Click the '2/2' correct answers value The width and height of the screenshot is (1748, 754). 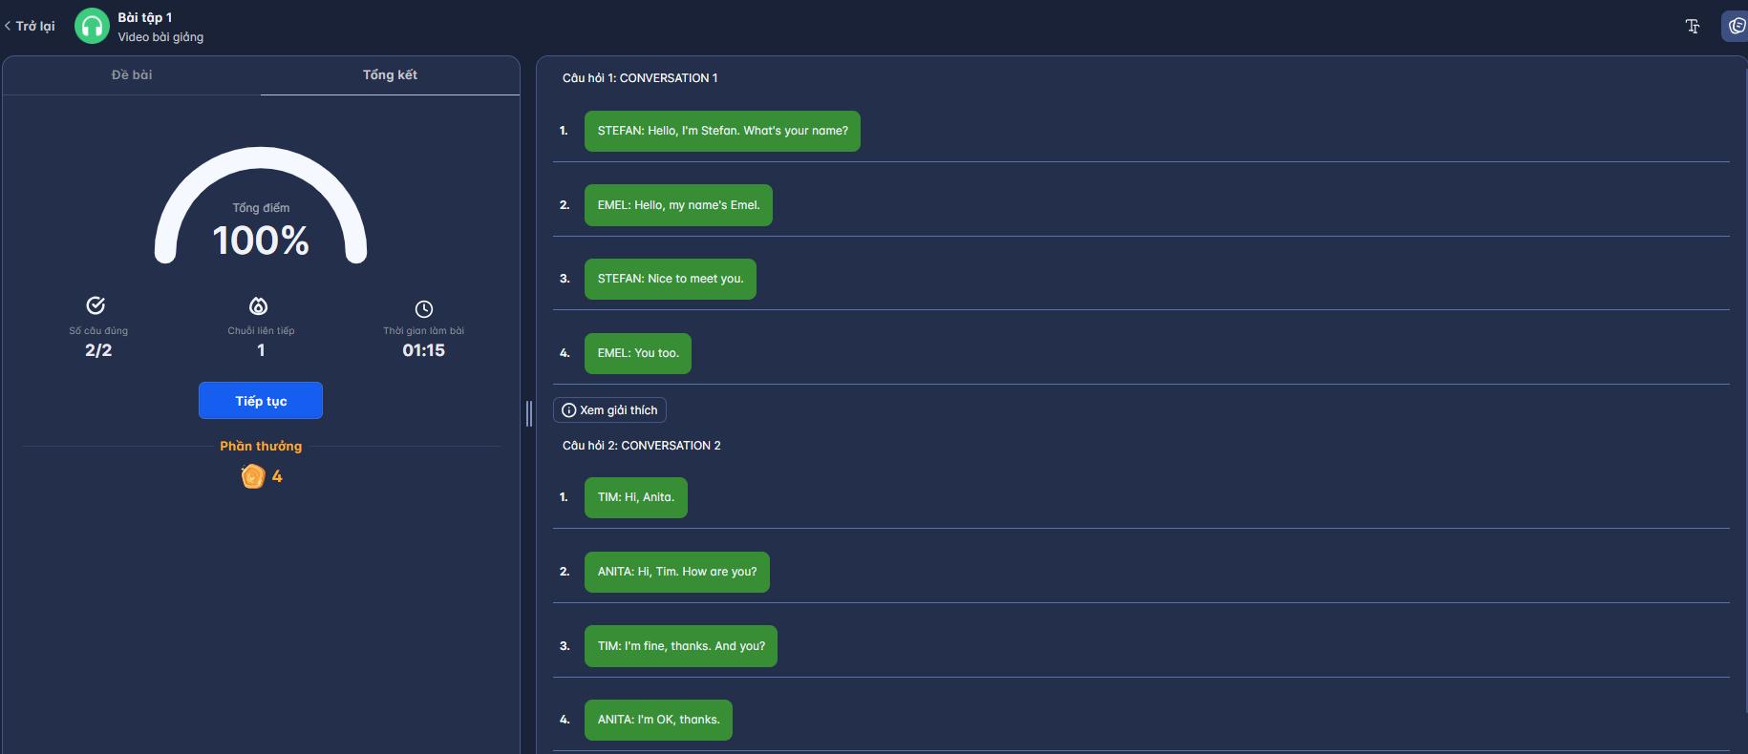pyautogui.click(x=98, y=350)
